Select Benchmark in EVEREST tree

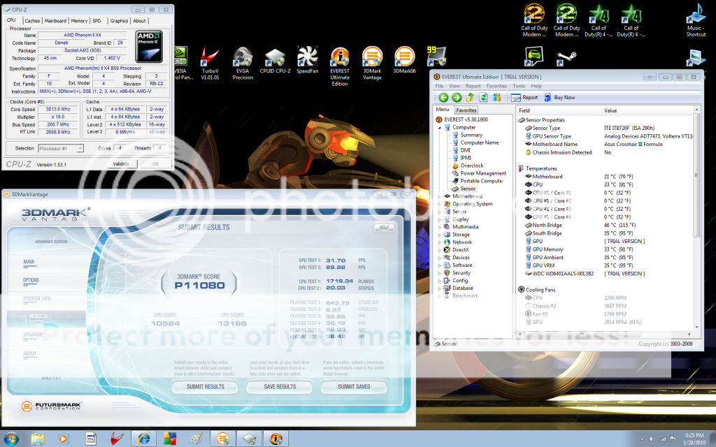[465, 295]
